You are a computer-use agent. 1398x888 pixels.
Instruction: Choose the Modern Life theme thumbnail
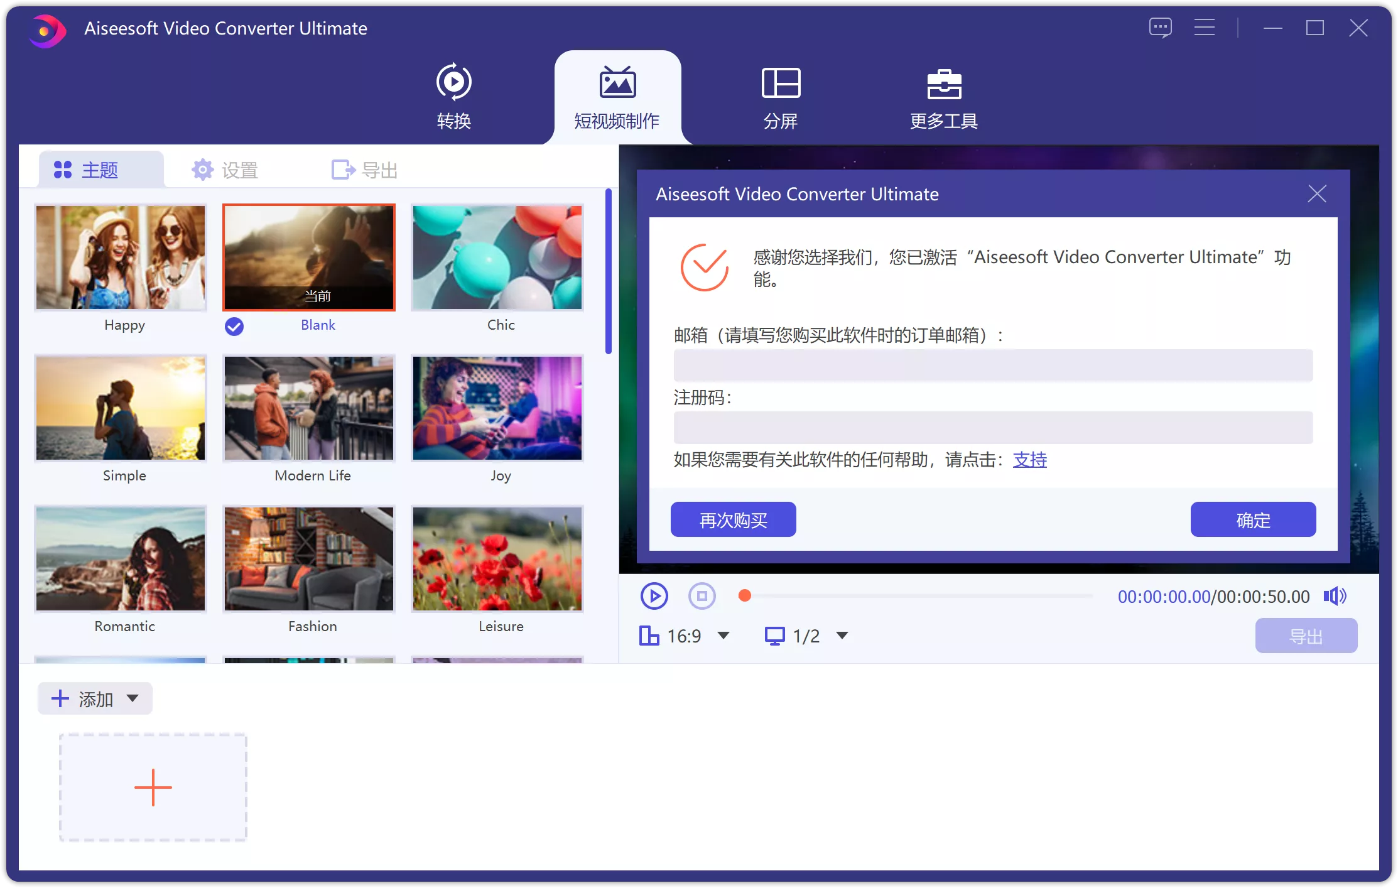coord(309,408)
